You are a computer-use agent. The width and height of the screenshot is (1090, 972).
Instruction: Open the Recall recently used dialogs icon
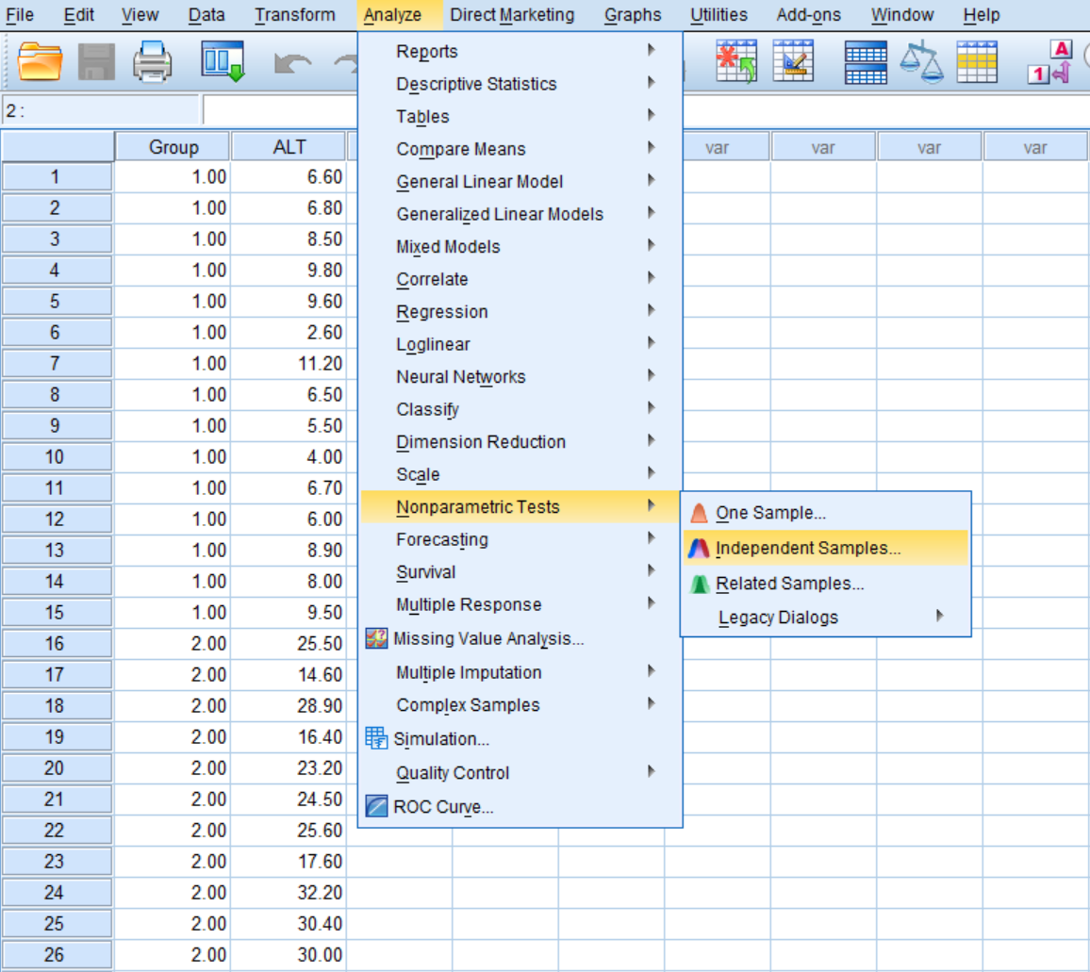coord(222,58)
